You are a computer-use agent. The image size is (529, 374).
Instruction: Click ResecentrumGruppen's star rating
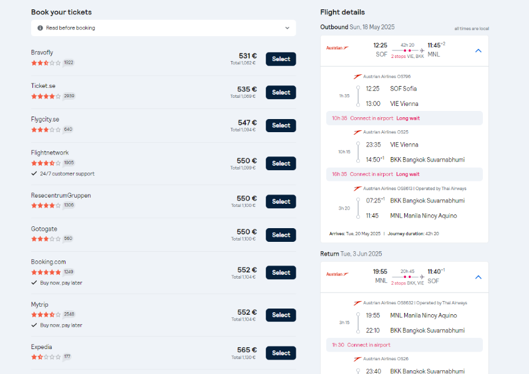click(46, 205)
